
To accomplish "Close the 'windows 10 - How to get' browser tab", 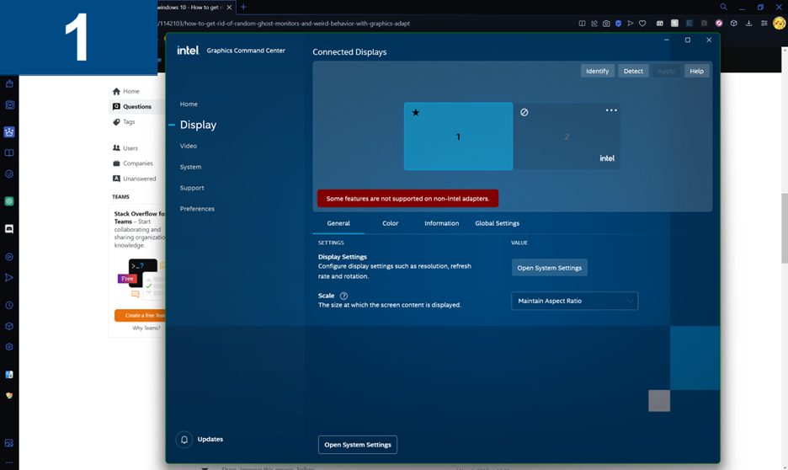I will (229, 8).
